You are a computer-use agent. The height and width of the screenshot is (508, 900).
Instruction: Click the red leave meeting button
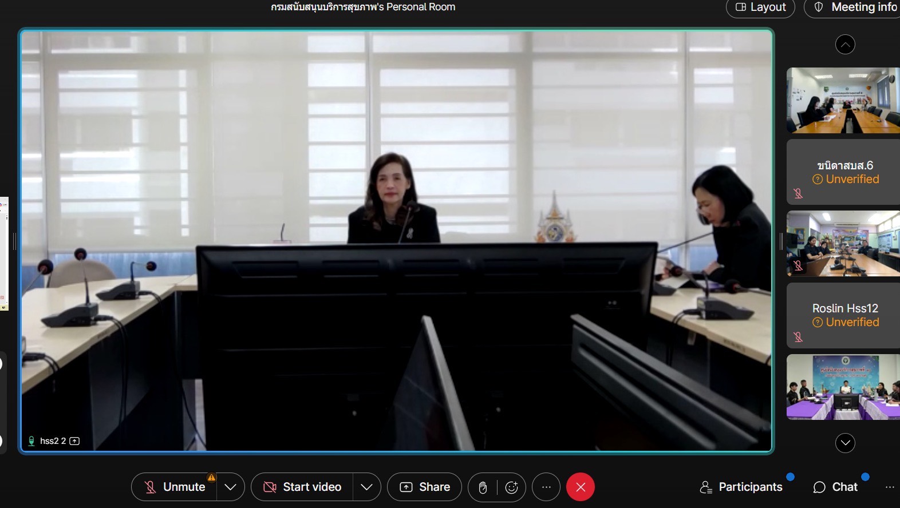580,487
